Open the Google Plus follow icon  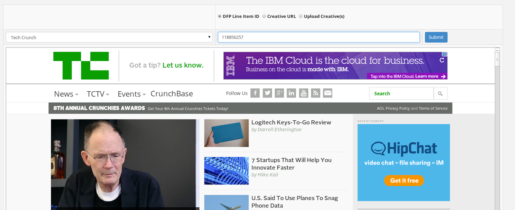[x=280, y=93]
